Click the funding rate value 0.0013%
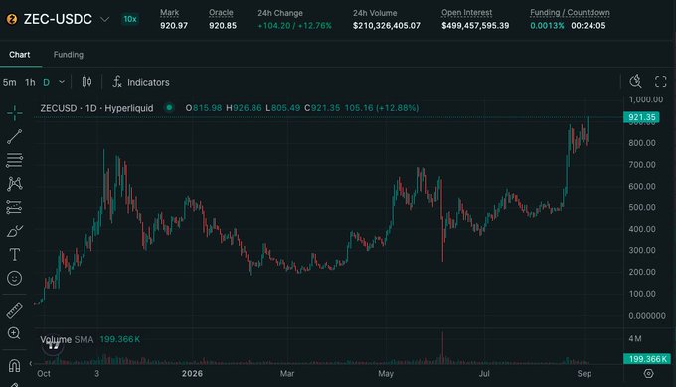The height and width of the screenshot is (387, 676). point(547,26)
